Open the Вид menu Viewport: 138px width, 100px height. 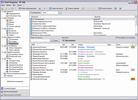pos(14,5)
